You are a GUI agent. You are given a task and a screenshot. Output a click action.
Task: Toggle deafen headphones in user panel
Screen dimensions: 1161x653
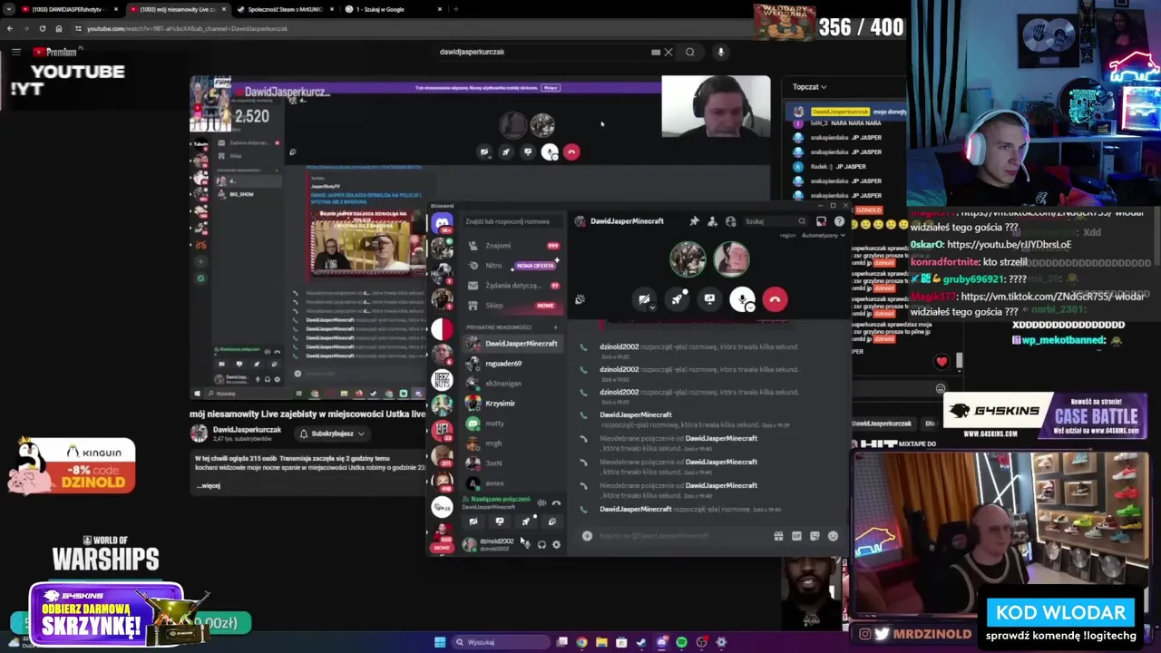pos(541,544)
